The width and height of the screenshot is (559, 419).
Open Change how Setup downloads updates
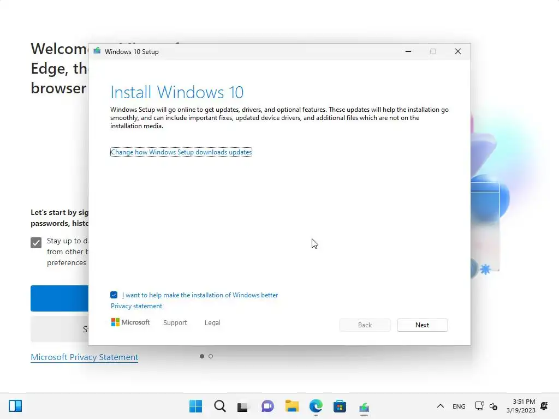click(181, 152)
